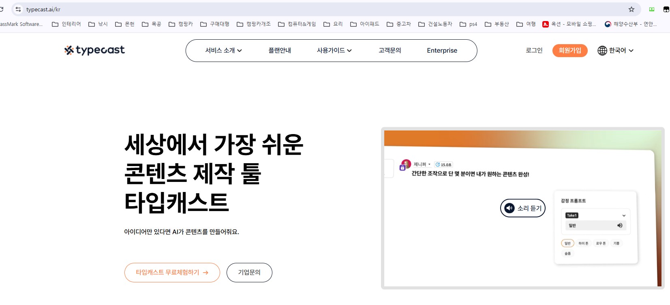This screenshot has height=305, width=670.
Task: Open the 낚시 bookmark folder
Action: pyautogui.click(x=98, y=24)
